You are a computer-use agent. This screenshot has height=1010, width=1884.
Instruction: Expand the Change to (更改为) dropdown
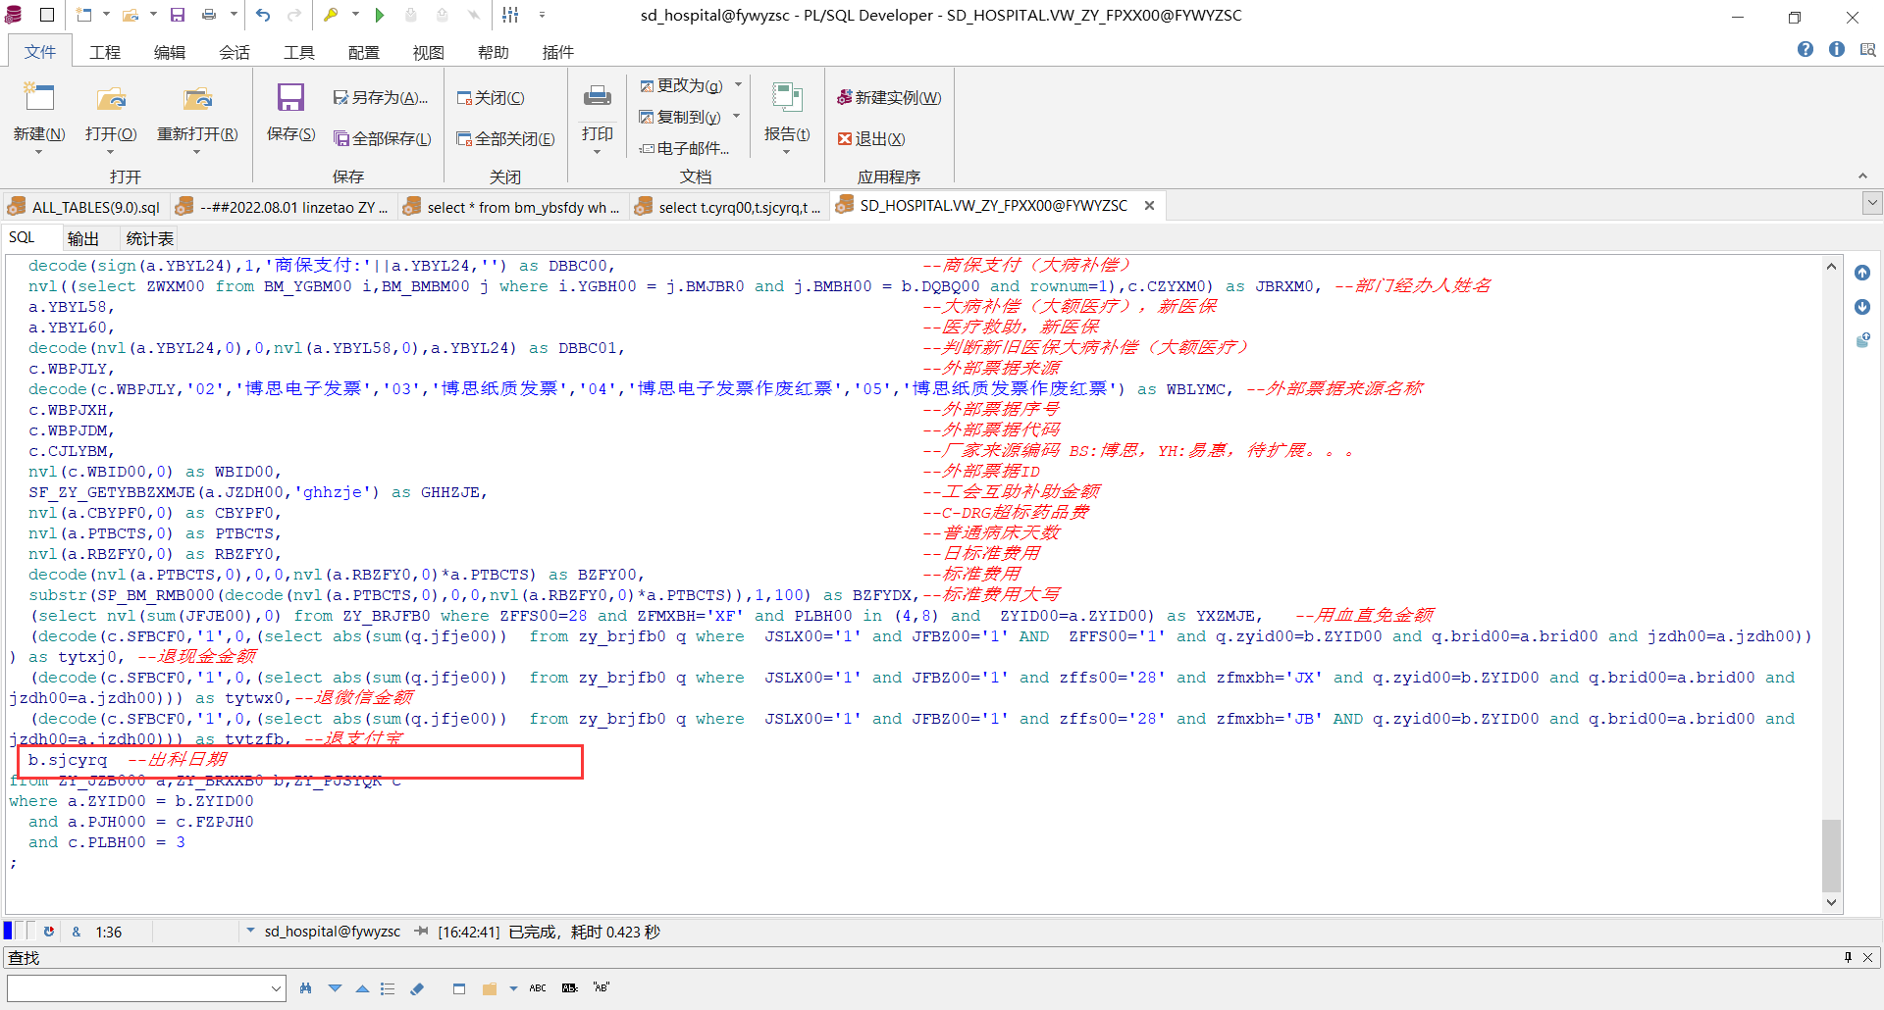pyautogui.click(x=738, y=84)
